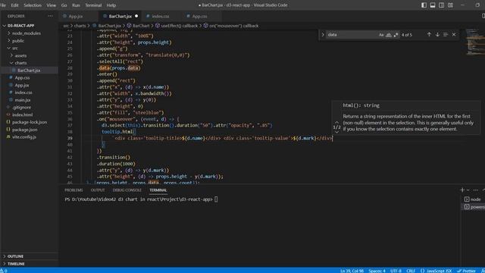Screen dimensions: 485x273
Task: Toggle bottom panel layout icon
Action: 433,5
